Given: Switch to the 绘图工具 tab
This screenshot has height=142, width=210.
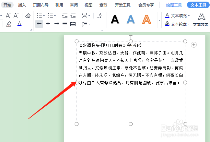Looking at the screenshot, I should pos(174,5).
